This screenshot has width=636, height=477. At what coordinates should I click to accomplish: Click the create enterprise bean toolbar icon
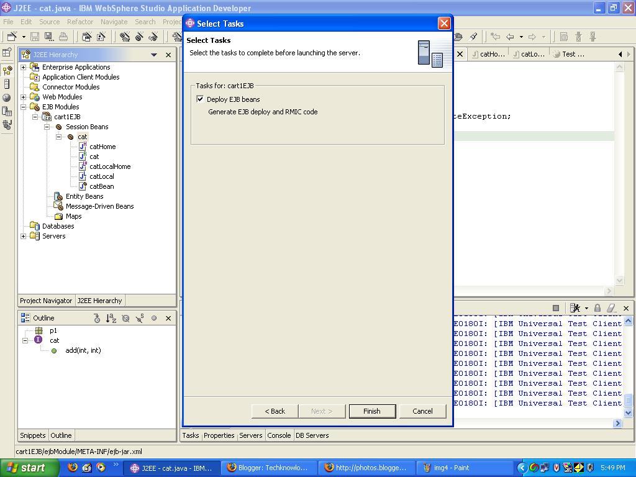point(139,37)
